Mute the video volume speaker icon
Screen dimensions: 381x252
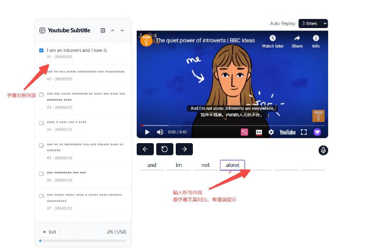(x=160, y=132)
